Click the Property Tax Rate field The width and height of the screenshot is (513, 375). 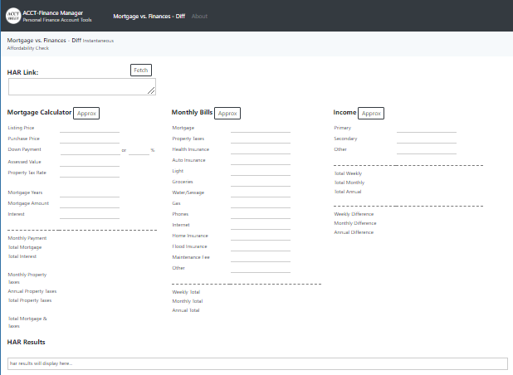[90, 173]
